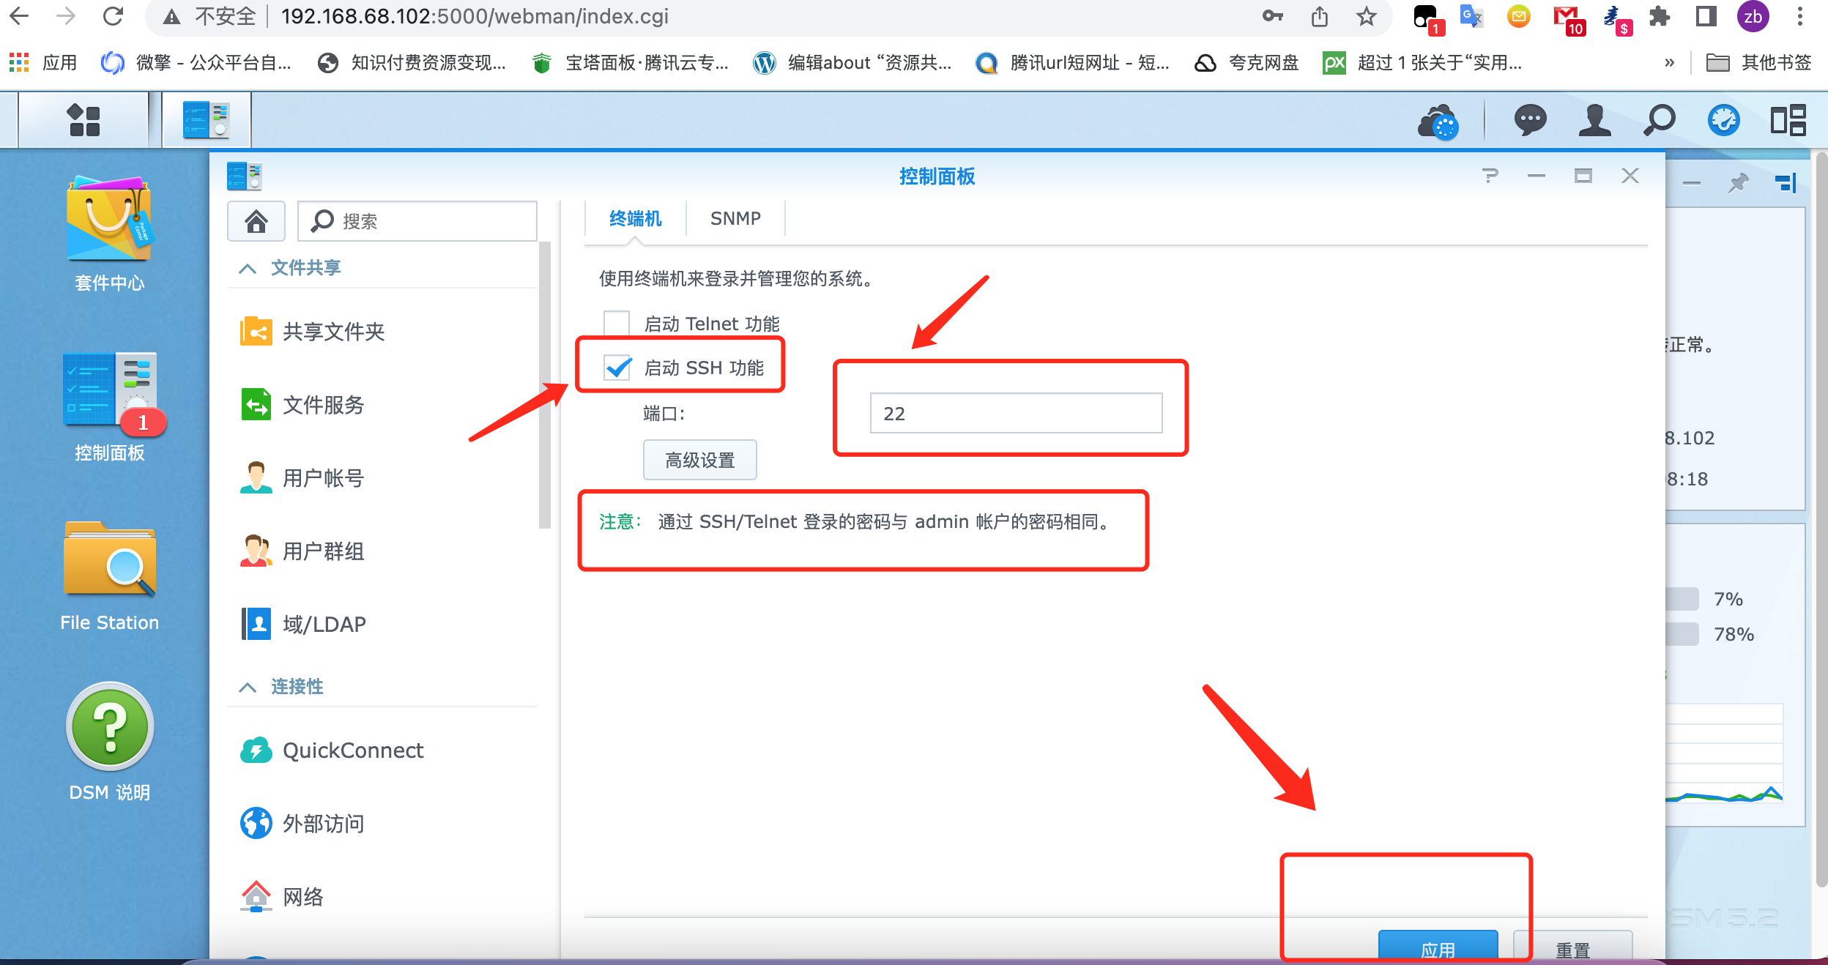Screen dimensions: 1828x965
Task: Open Network settings
Action: 283,897
